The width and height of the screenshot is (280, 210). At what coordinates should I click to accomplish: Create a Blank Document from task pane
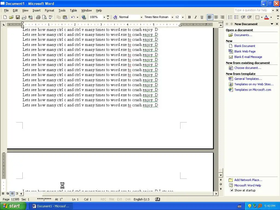(245, 46)
